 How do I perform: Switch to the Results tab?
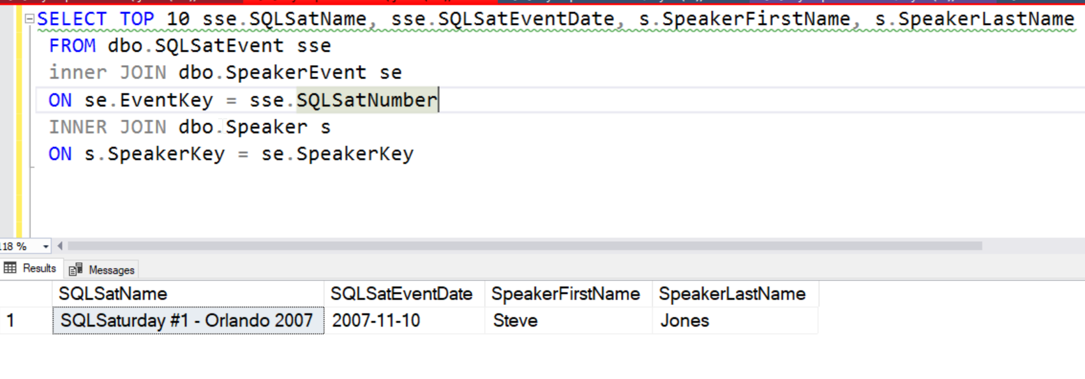click(31, 269)
